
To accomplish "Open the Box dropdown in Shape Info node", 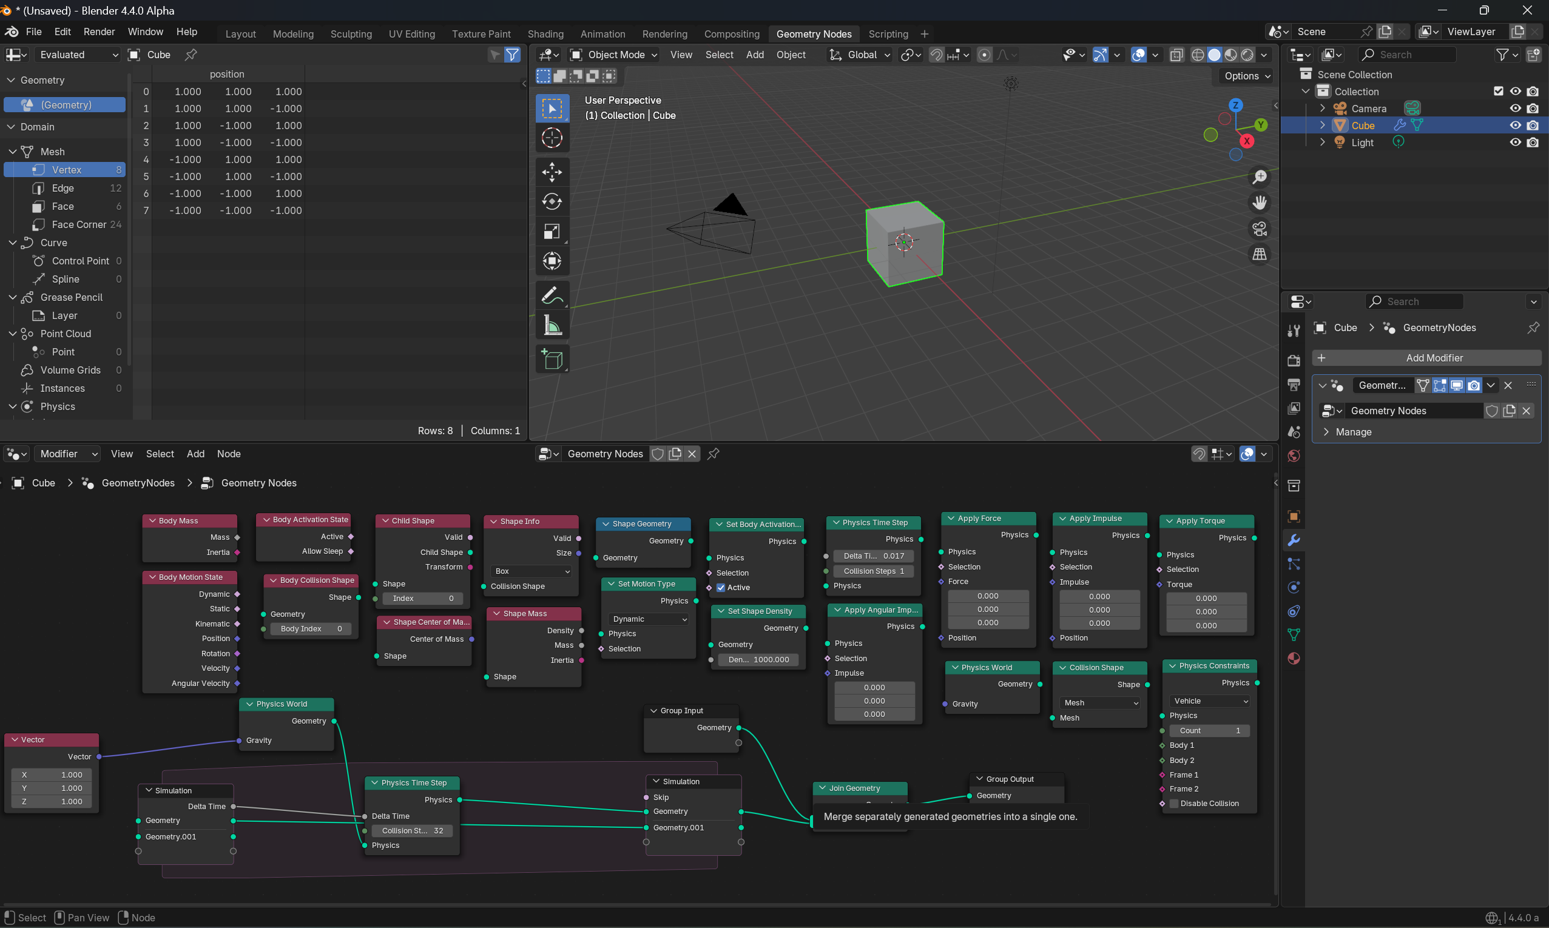I will [532, 571].
